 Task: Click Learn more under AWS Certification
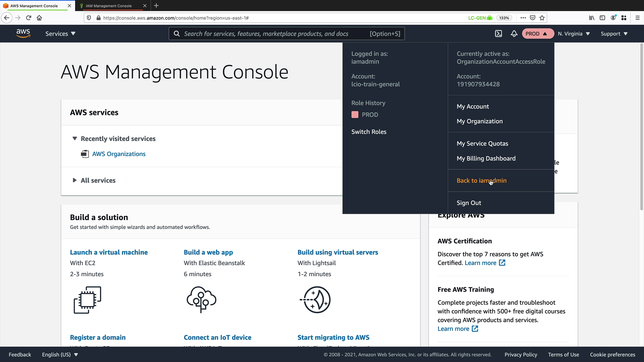click(x=480, y=263)
